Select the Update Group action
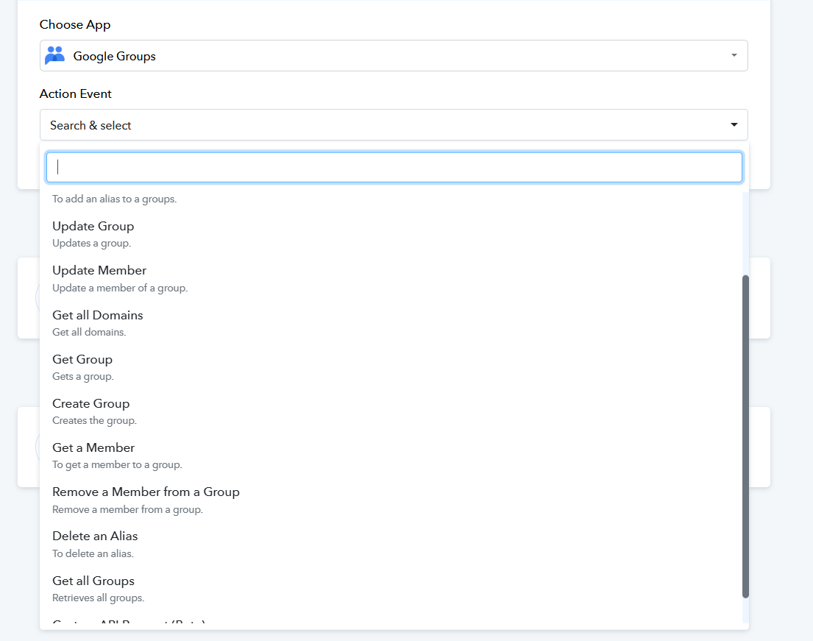The width and height of the screenshot is (813, 641). (x=391, y=235)
